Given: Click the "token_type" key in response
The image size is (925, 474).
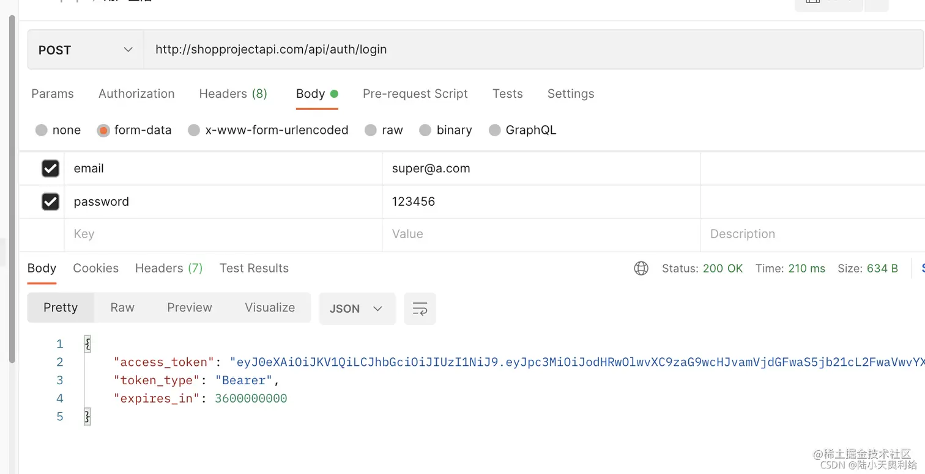Looking at the screenshot, I should coord(157,381).
